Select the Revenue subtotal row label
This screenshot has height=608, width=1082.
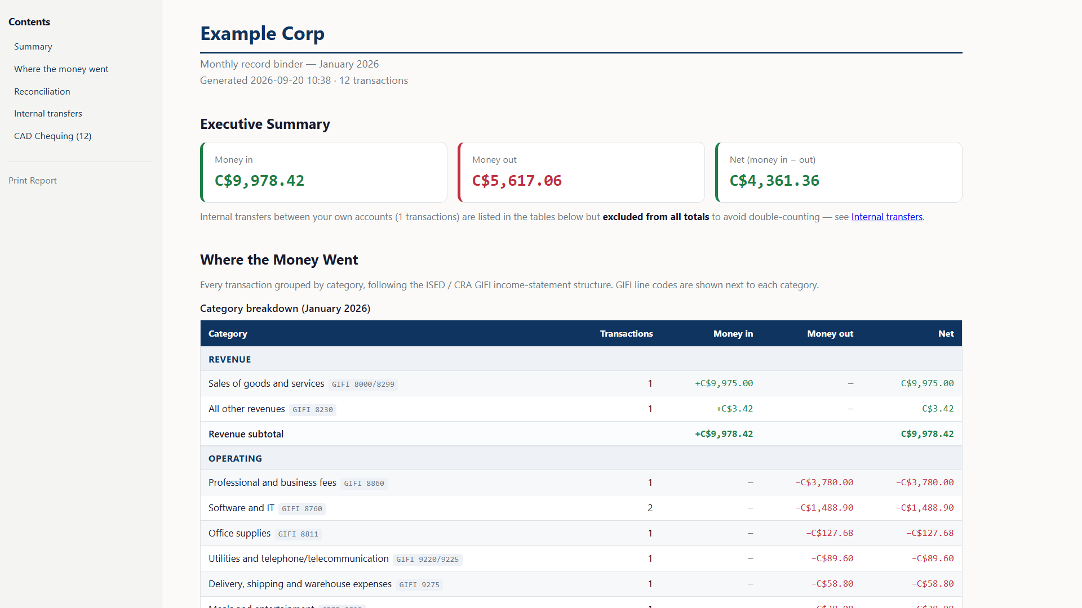coord(246,434)
